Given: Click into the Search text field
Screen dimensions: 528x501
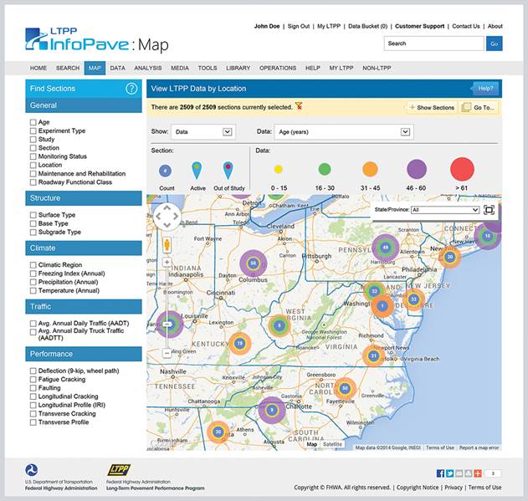Looking at the screenshot, I should [433, 43].
